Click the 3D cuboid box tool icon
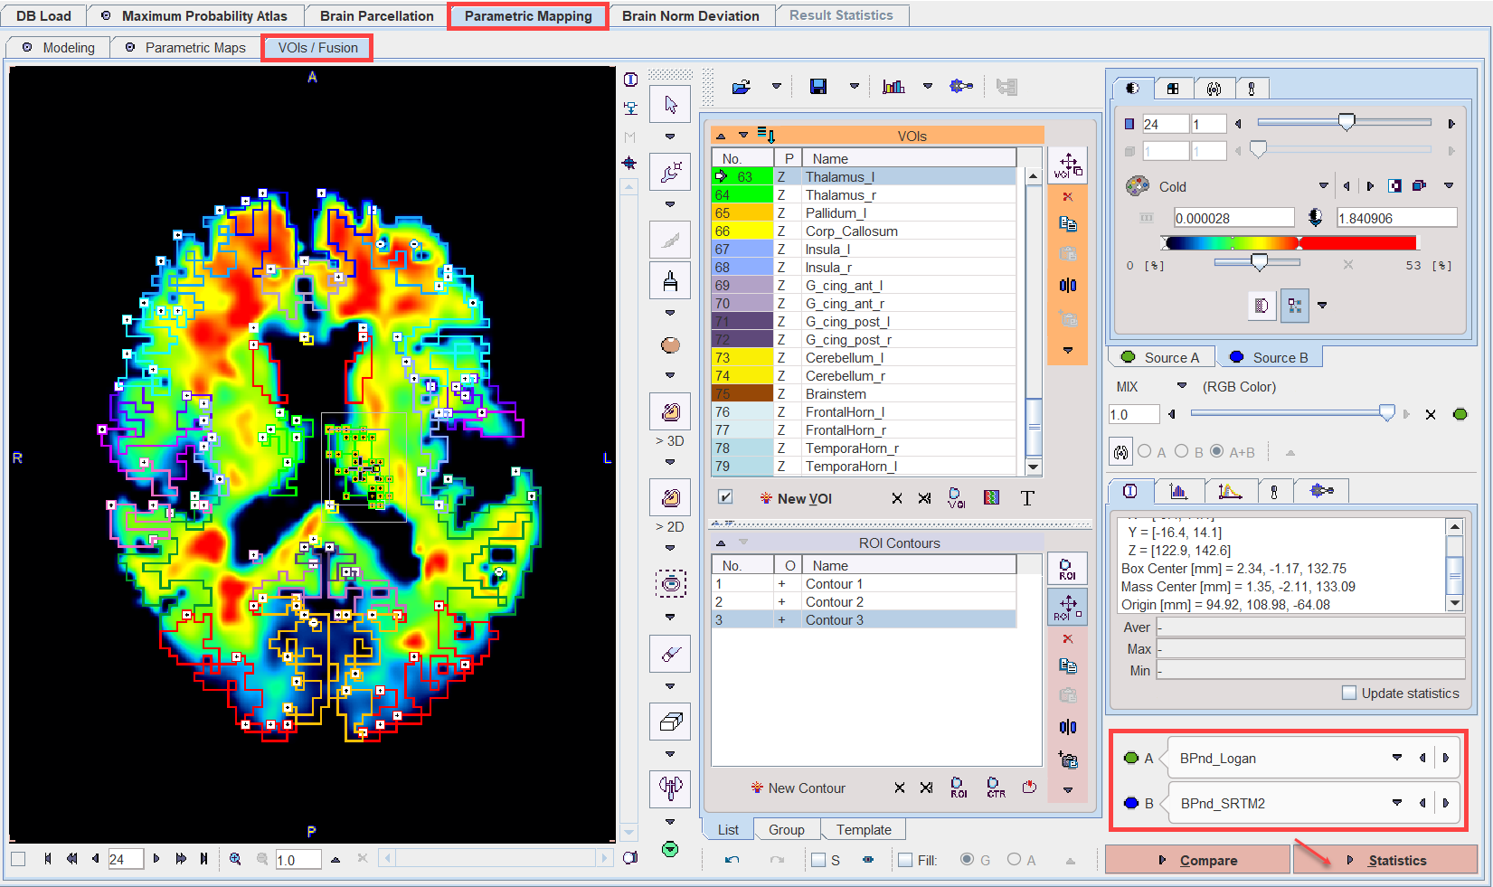This screenshot has width=1493, height=887. tap(670, 722)
